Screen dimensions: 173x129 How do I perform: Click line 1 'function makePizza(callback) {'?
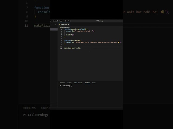click(76, 29)
